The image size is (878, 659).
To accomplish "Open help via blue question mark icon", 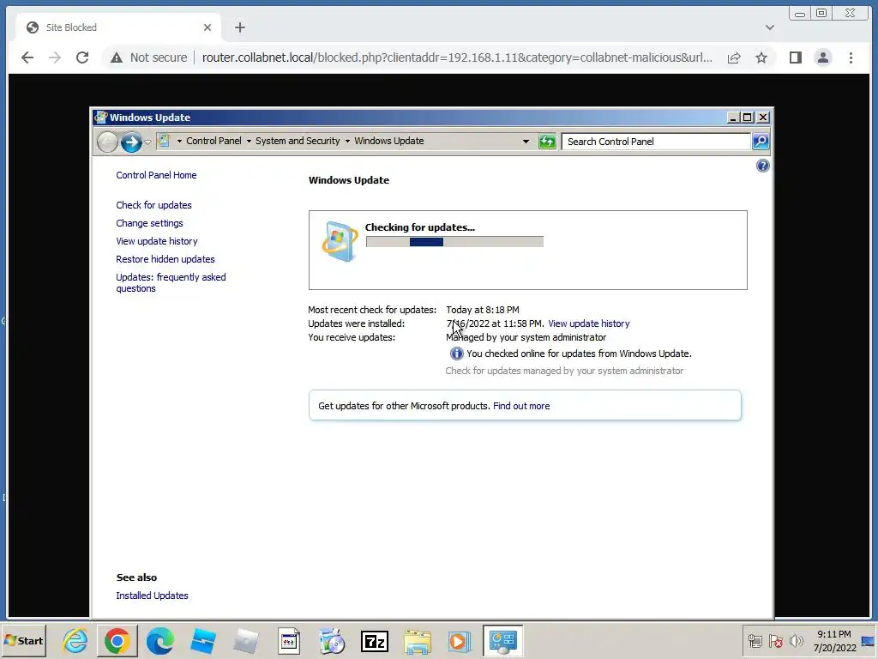I will click(x=762, y=166).
